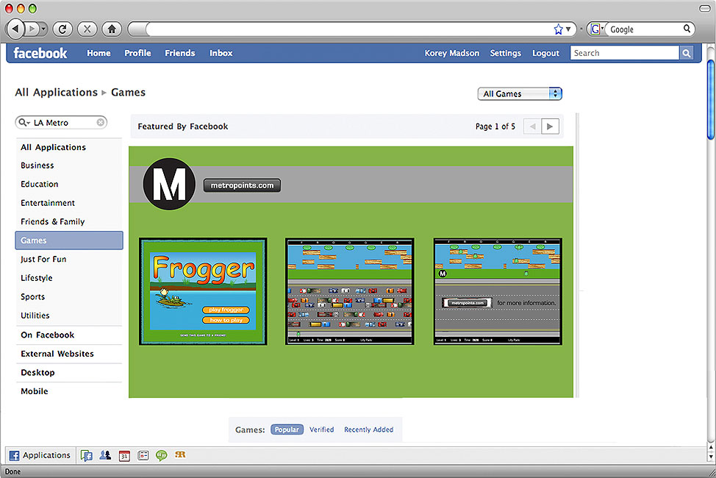
Task: Click the green chat bubble icon
Action: (161, 455)
